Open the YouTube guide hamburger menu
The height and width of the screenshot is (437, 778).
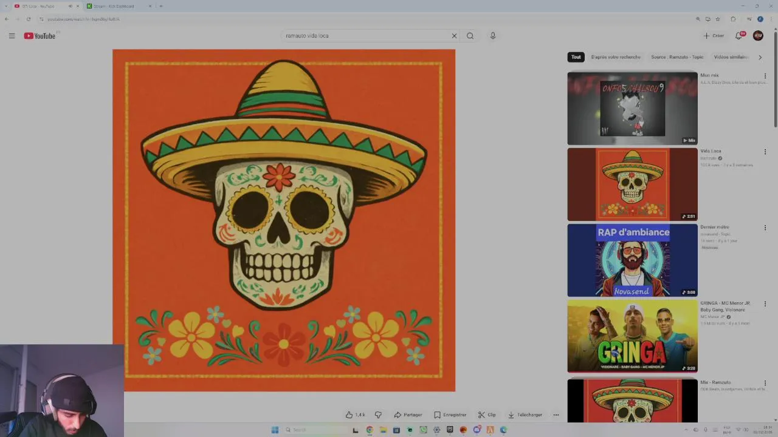coord(12,36)
